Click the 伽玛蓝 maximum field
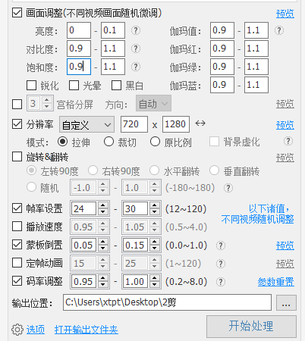This screenshot has width=305, height=341. coord(256,85)
